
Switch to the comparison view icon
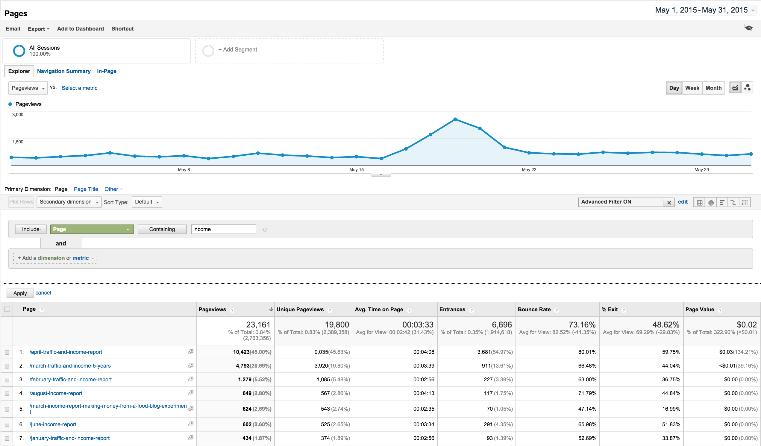pyautogui.click(x=733, y=202)
